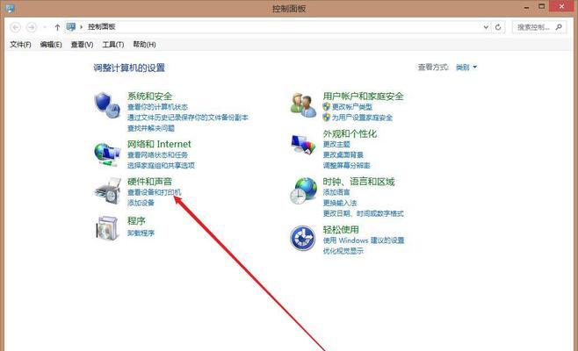This screenshot has height=351, width=578.
Task: Click 添加语言 link
Action: (x=336, y=192)
